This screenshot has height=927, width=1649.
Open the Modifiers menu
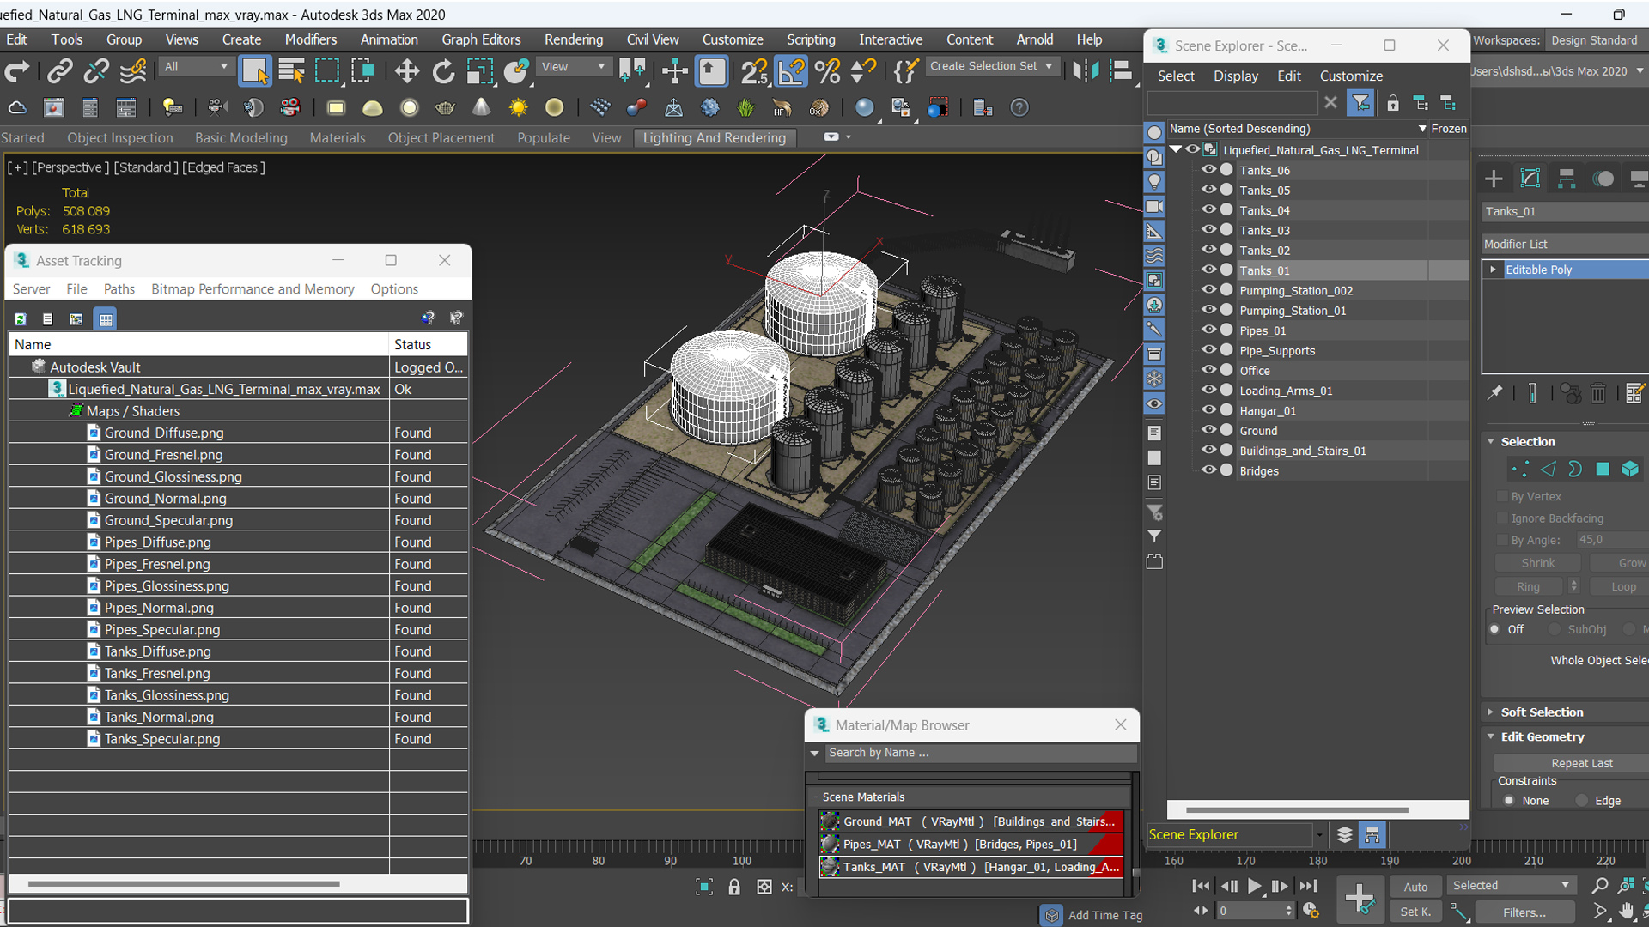310,39
